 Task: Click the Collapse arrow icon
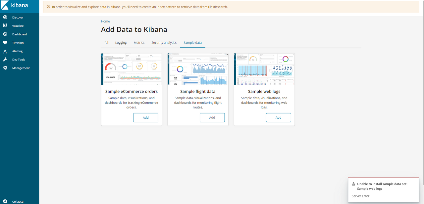[x=5, y=201]
